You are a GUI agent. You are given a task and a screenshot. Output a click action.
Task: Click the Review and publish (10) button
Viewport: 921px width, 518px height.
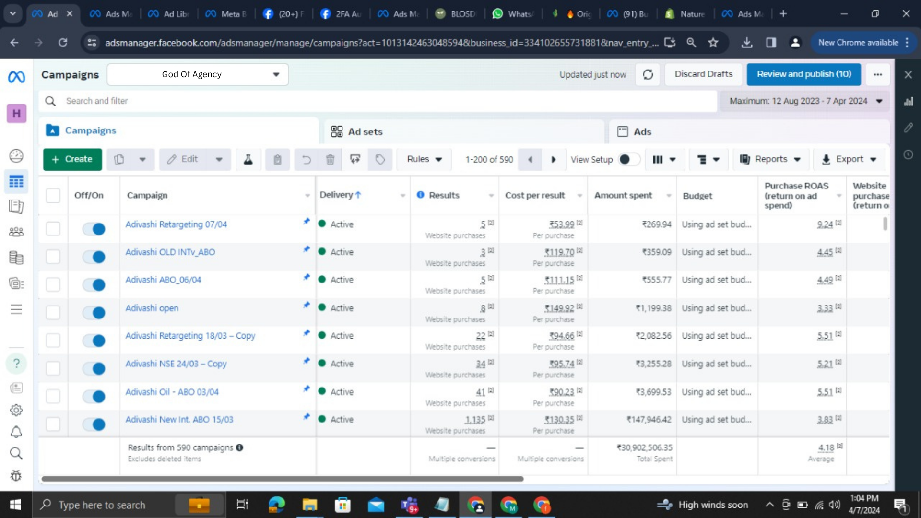point(803,74)
